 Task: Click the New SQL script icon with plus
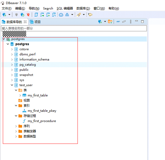[x=48, y=15]
